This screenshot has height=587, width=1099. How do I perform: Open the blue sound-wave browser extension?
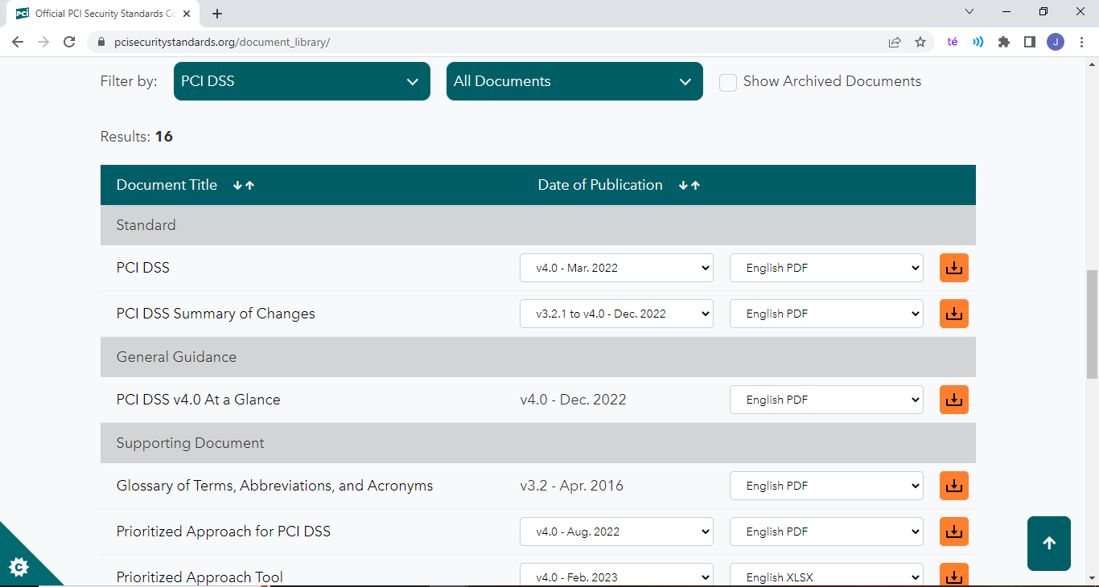coord(978,42)
